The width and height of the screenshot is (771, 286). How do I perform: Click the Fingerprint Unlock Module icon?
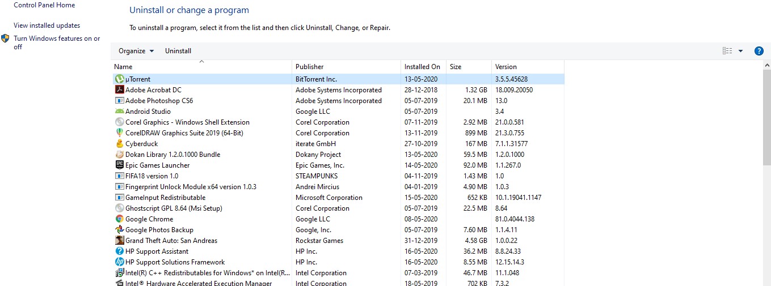tap(120, 187)
